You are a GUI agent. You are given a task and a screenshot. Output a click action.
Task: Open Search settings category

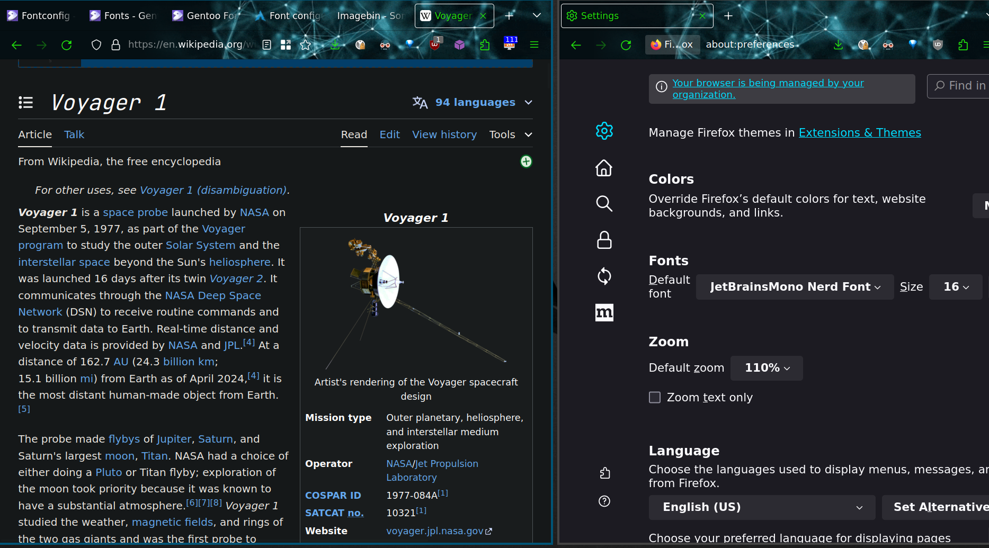pyautogui.click(x=604, y=203)
